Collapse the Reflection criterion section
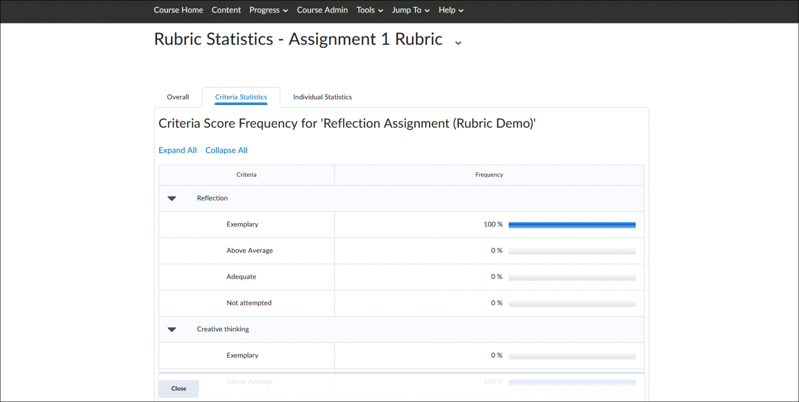The image size is (799, 402). pyautogui.click(x=172, y=198)
